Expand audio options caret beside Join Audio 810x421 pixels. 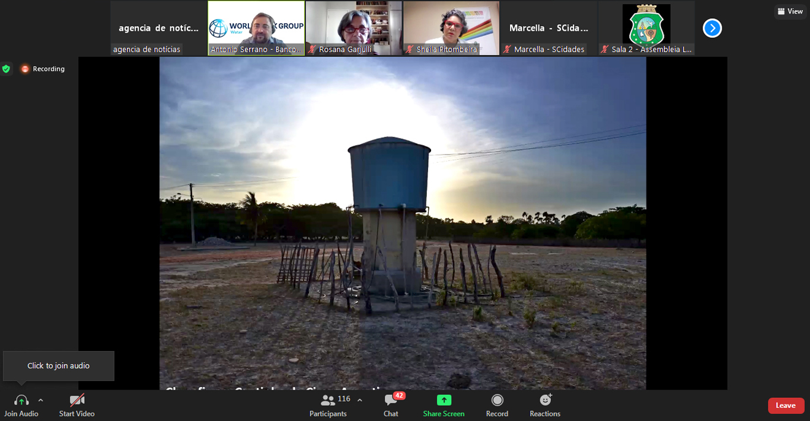point(40,400)
